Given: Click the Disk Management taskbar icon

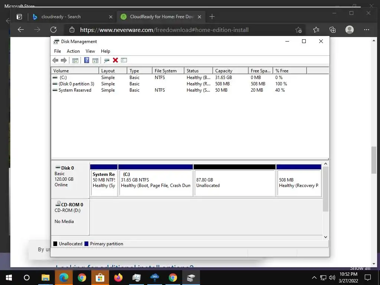Looking at the screenshot, I should (x=191, y=278).
